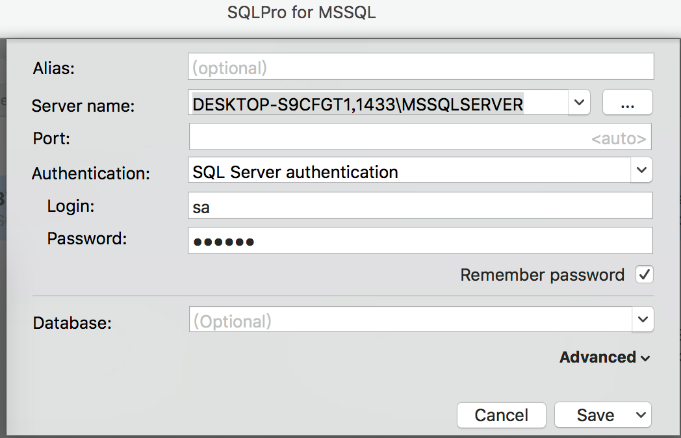Open the Save button's dropdown arrow
This screenshot has height=438, width=681.
click(x=641, y=415)
